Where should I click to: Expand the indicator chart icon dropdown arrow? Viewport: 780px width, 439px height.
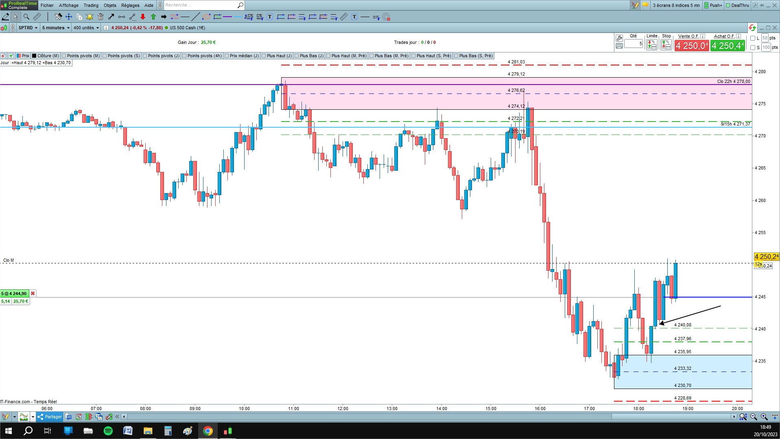33,417
